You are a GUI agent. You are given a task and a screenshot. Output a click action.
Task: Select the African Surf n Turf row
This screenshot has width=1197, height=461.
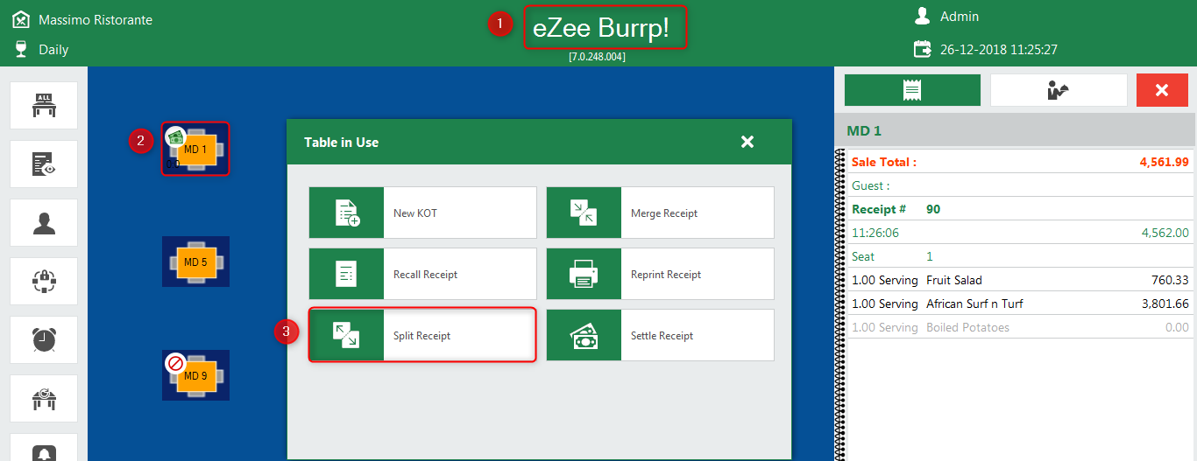[1020, 304]
